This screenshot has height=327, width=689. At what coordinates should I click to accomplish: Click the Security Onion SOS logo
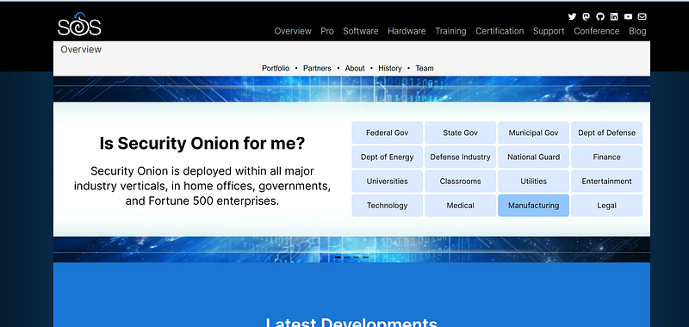pyautogui.click(x=79, y=24)
